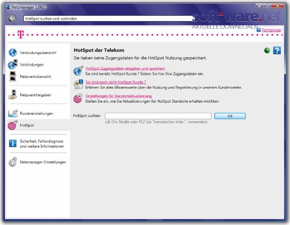Click 'Erfahren Sie alles Wissenswerte' description text

click(x=163, y=87)
